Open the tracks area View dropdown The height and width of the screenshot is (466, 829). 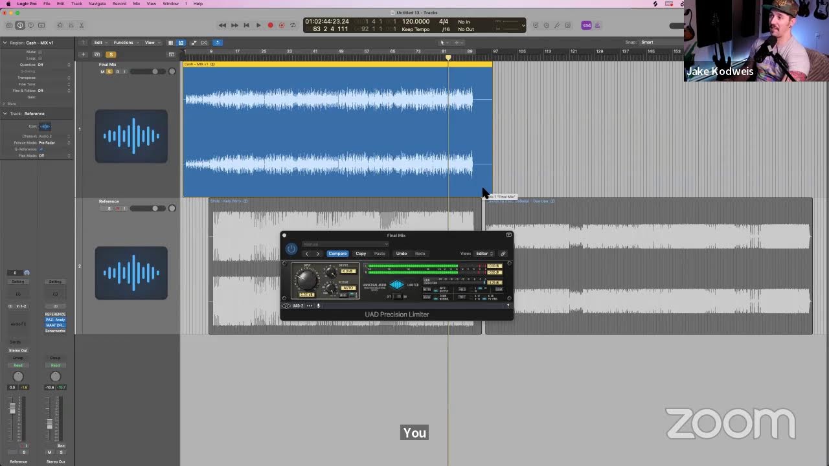(152, 43)
